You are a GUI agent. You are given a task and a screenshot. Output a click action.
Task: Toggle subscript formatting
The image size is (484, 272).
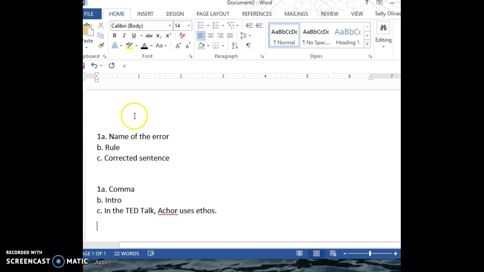pos(159,36)
